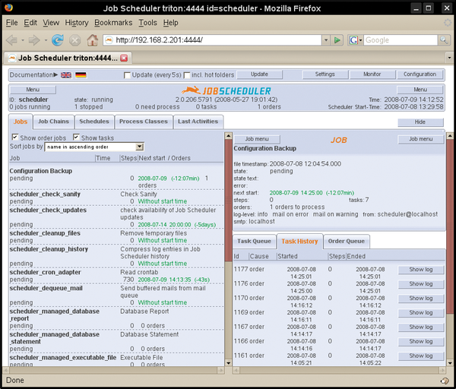Screen dimensions: 456x389
Task: Click the Google search field
Action: tap(401, 40)
